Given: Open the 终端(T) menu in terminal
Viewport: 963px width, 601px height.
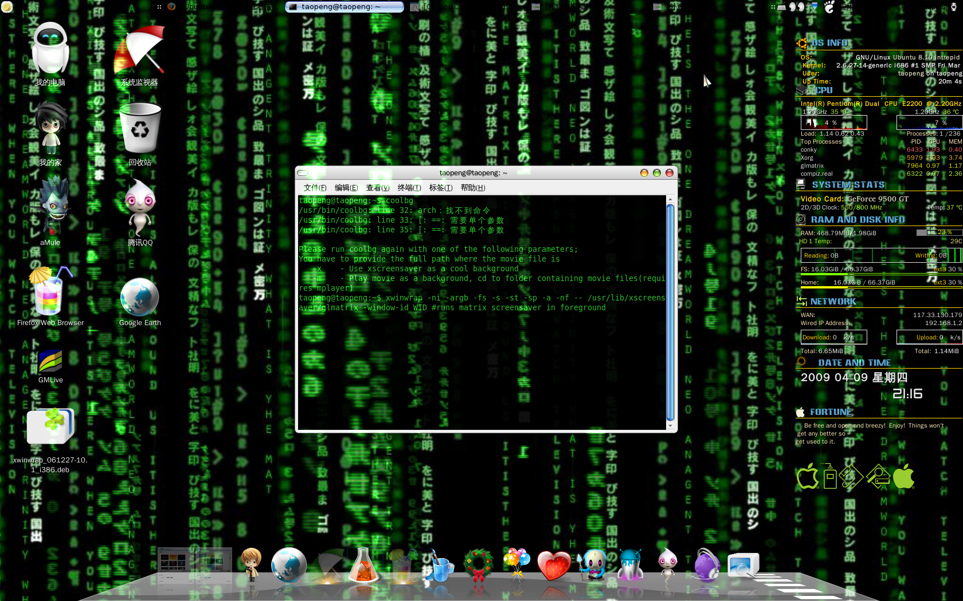Looking at the screenshot, I should tap(409, 188).
